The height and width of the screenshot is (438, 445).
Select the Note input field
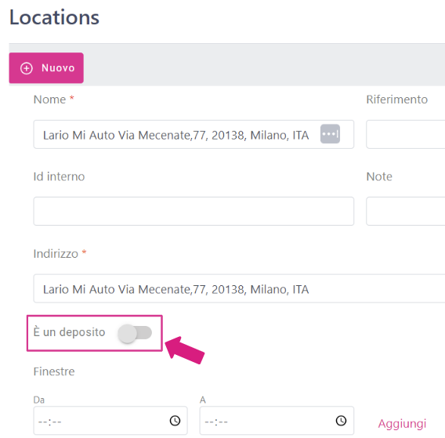tap(406, 212)
